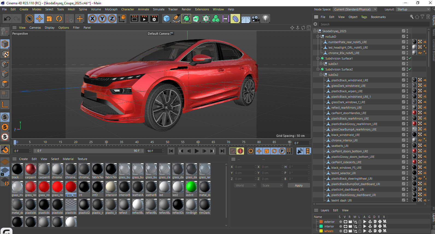Expand the subDx1 group

(x=321, y=64)
